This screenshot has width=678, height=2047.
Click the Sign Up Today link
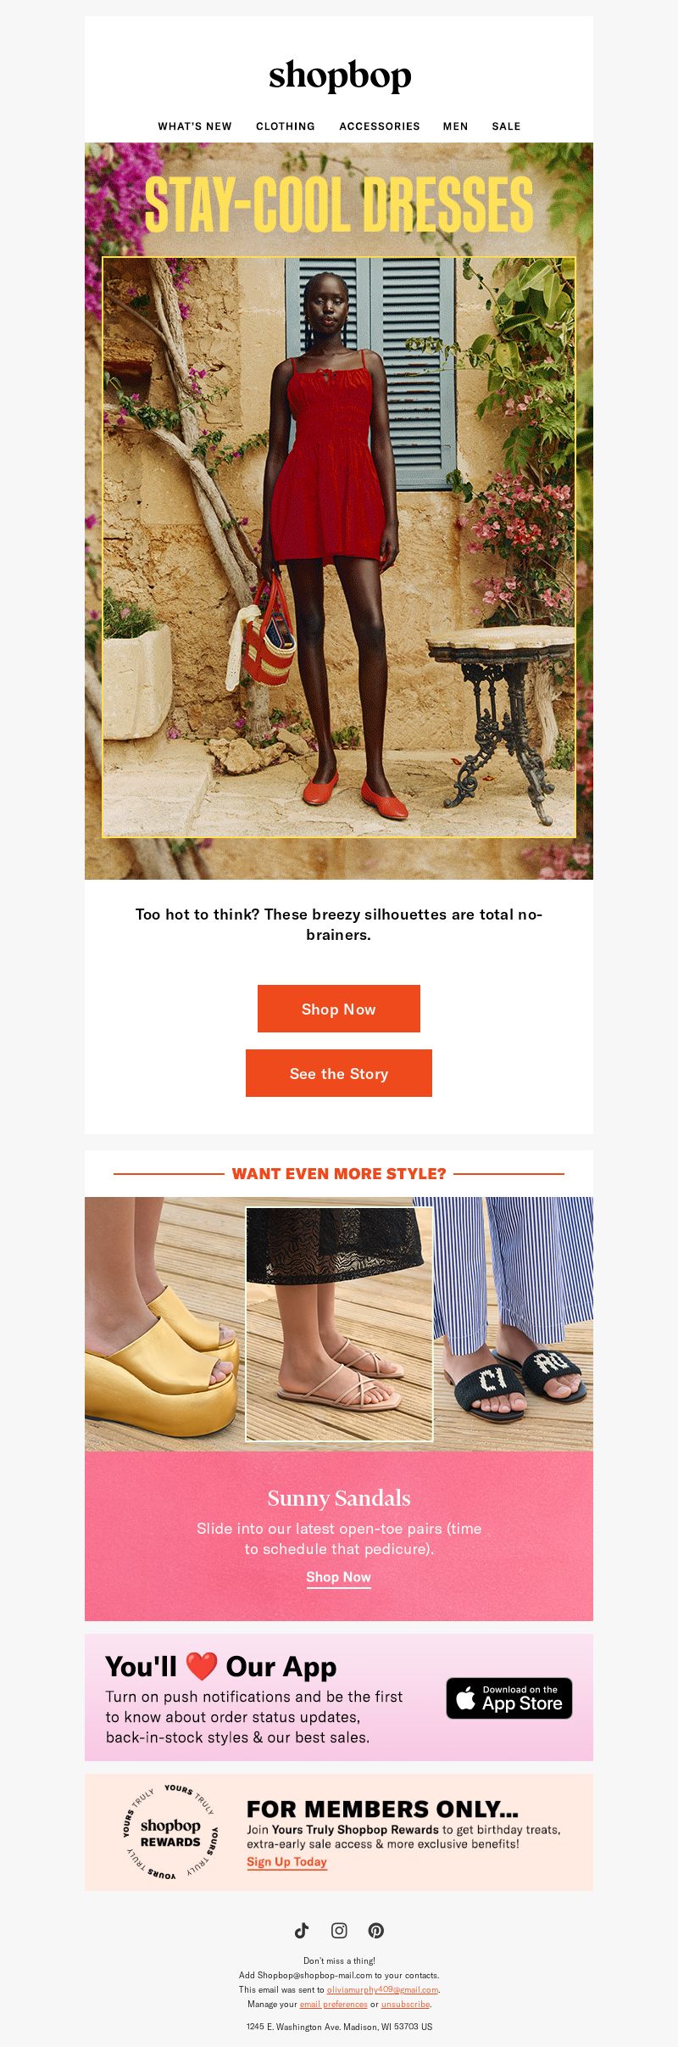tap(286, 1862)
